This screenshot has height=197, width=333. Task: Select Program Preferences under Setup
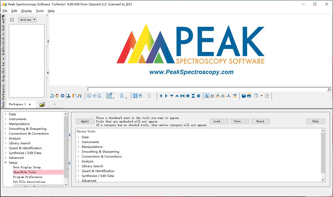point(28,177)
